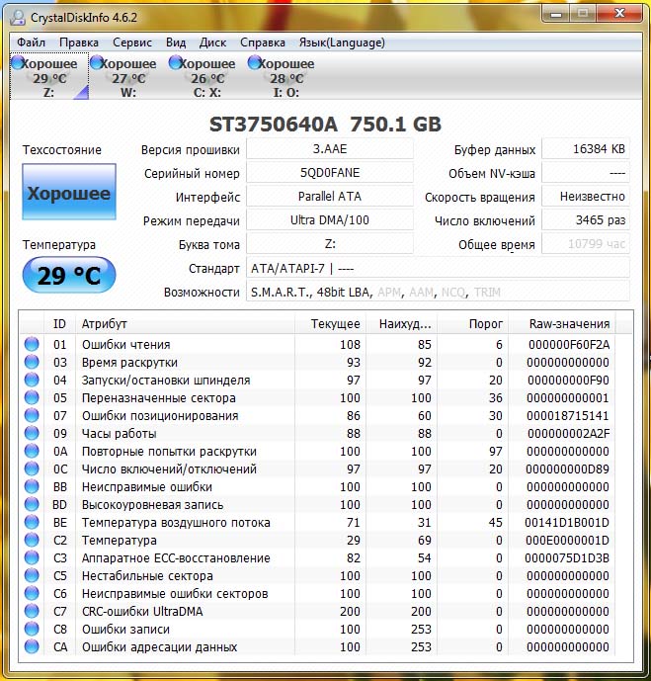The height and width of the screenshot is (681, 651).
Task: Open the Правка menu
Action: (x=79, y=43)
